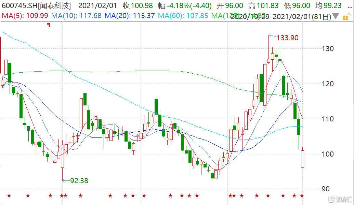Viewport: 354px width, 205px height.
Task: Click the opening price 开96.00
Action: coord(230,5)
